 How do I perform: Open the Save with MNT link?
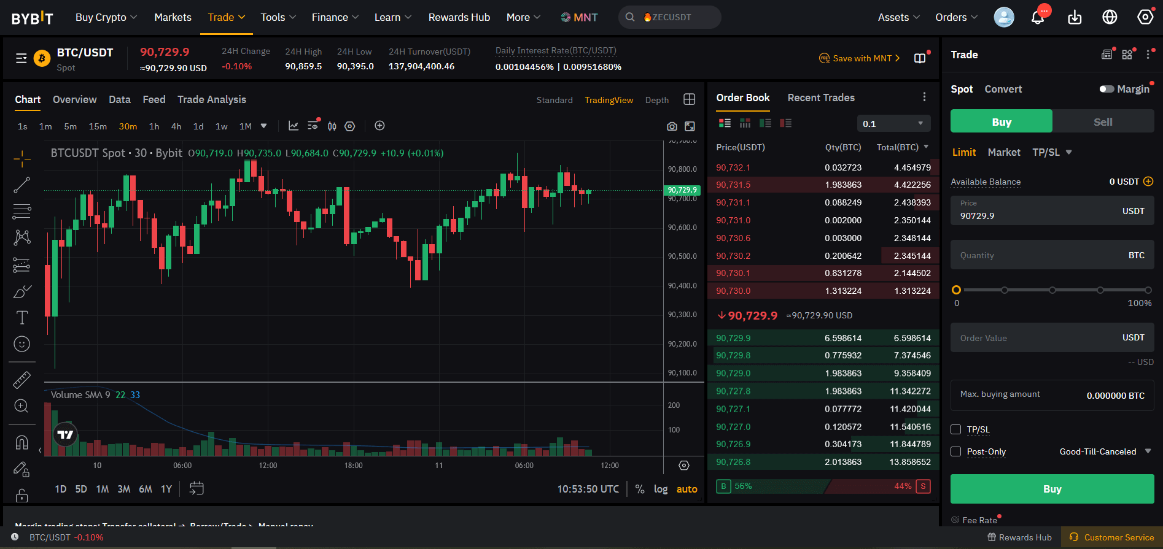click(861, 58)
